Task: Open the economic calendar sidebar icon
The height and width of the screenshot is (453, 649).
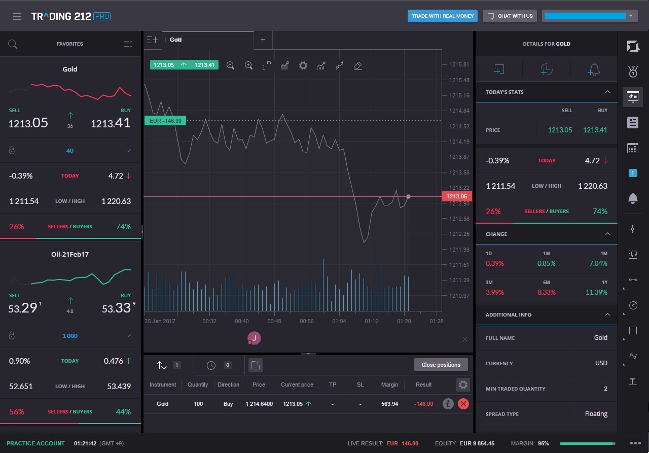Action: [632, 148]
